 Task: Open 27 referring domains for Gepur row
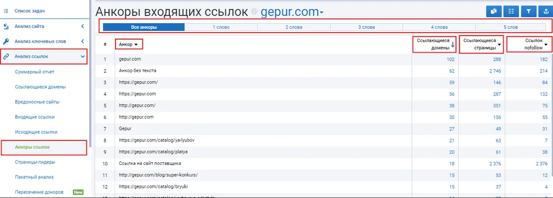pos(452,128)
